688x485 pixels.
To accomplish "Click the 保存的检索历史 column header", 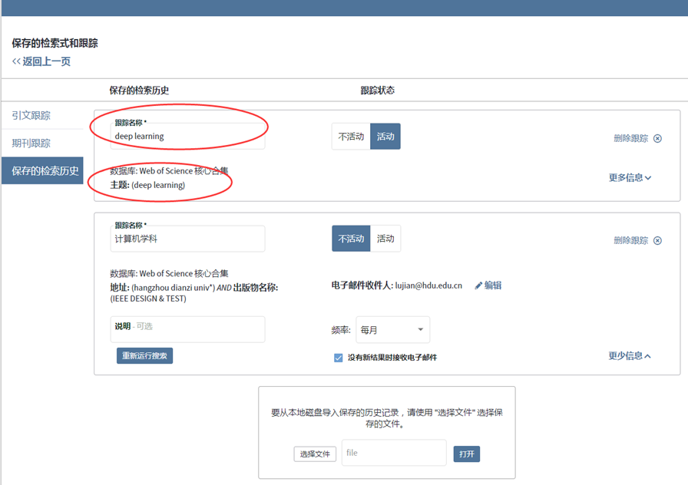I will (x=139, y=91).
